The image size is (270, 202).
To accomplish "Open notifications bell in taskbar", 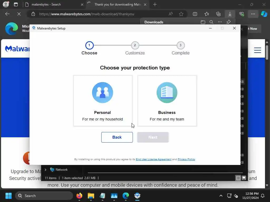I will tap(263, 196).
